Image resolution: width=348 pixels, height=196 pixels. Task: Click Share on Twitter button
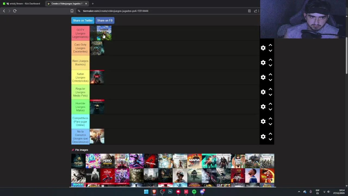click(83, 20)
